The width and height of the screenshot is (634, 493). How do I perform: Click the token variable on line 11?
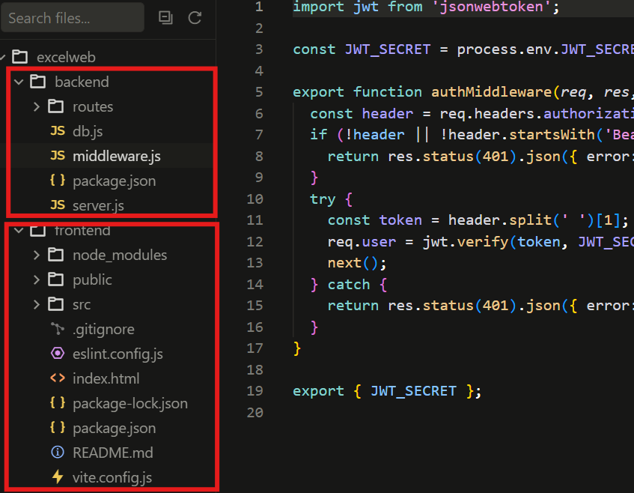click(x=400, y=220)
